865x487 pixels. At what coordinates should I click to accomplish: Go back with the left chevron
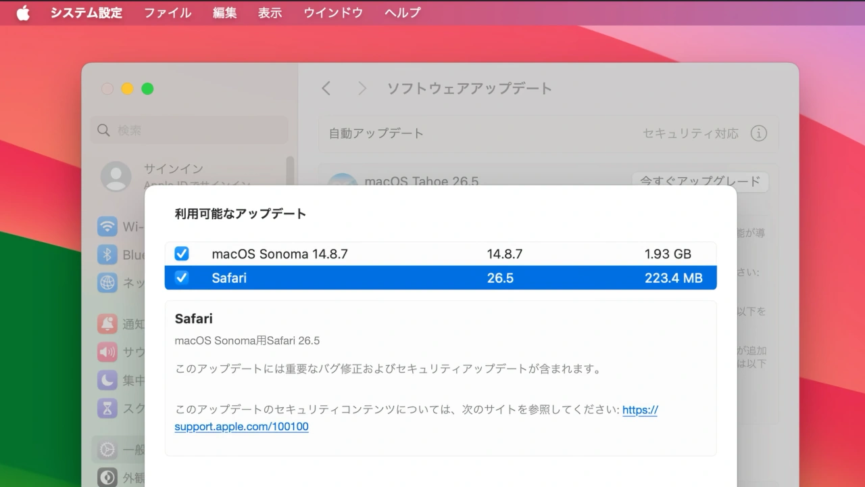click(326, 89)
